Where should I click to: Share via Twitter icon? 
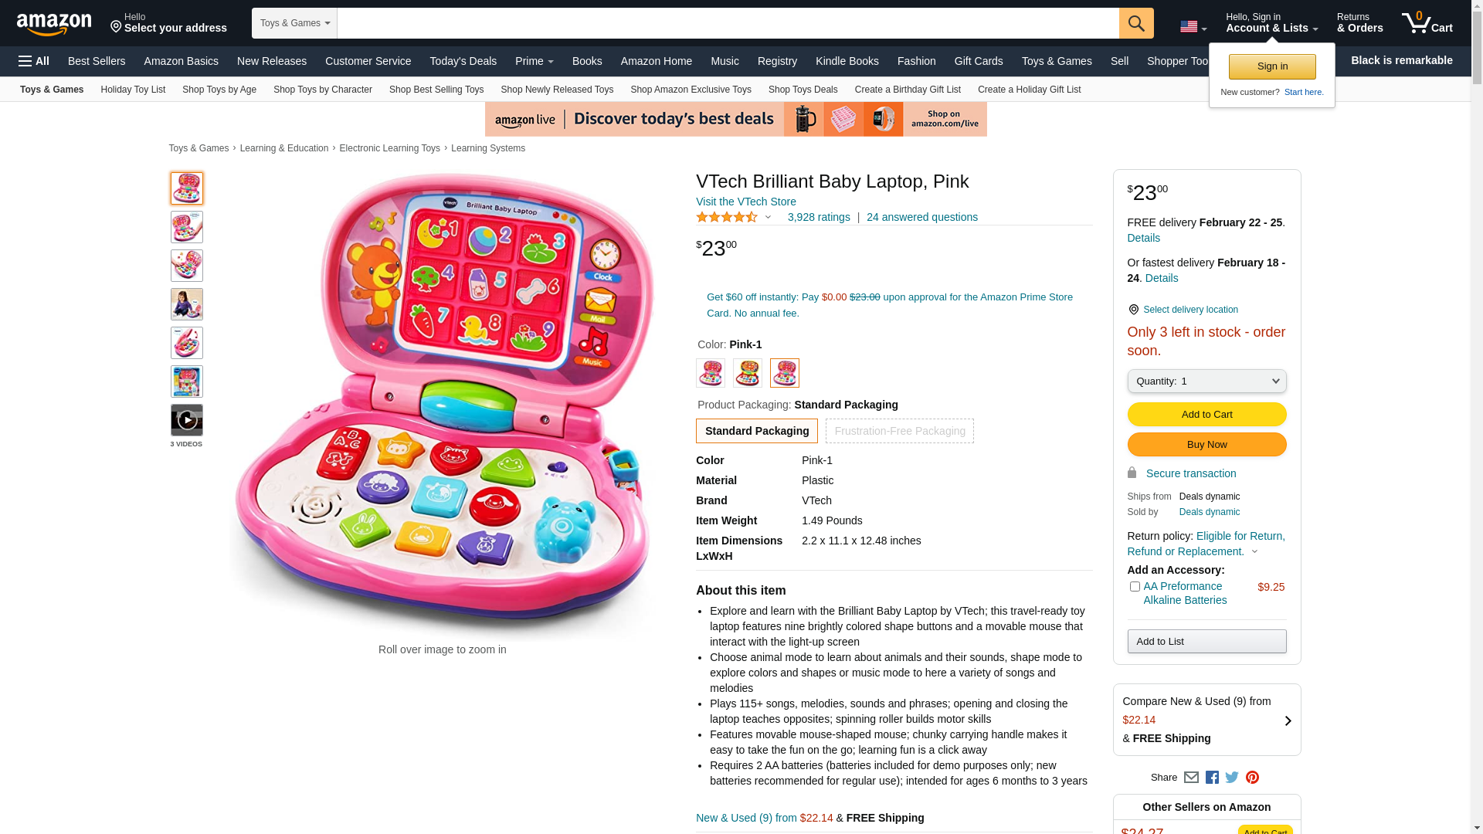click(x=1232, y=778)
